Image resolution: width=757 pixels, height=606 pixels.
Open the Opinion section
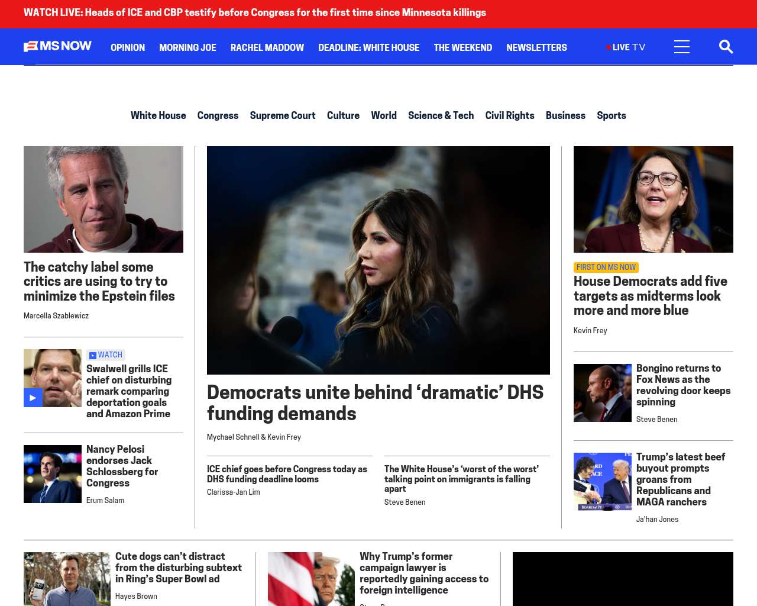[128, 47]
